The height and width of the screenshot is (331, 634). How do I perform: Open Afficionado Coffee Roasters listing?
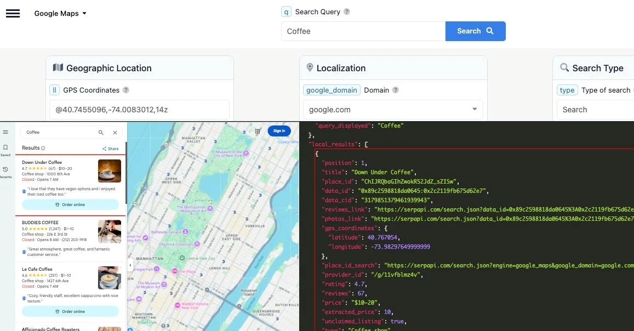click(x=50, y=329)
